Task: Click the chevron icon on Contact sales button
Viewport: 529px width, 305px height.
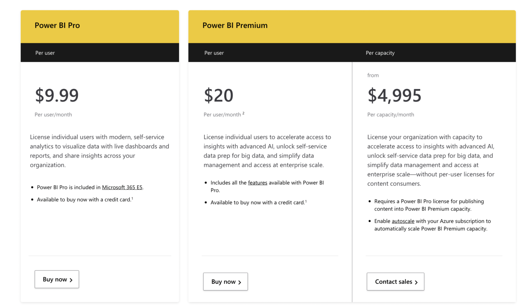Action: click(417, 282)
